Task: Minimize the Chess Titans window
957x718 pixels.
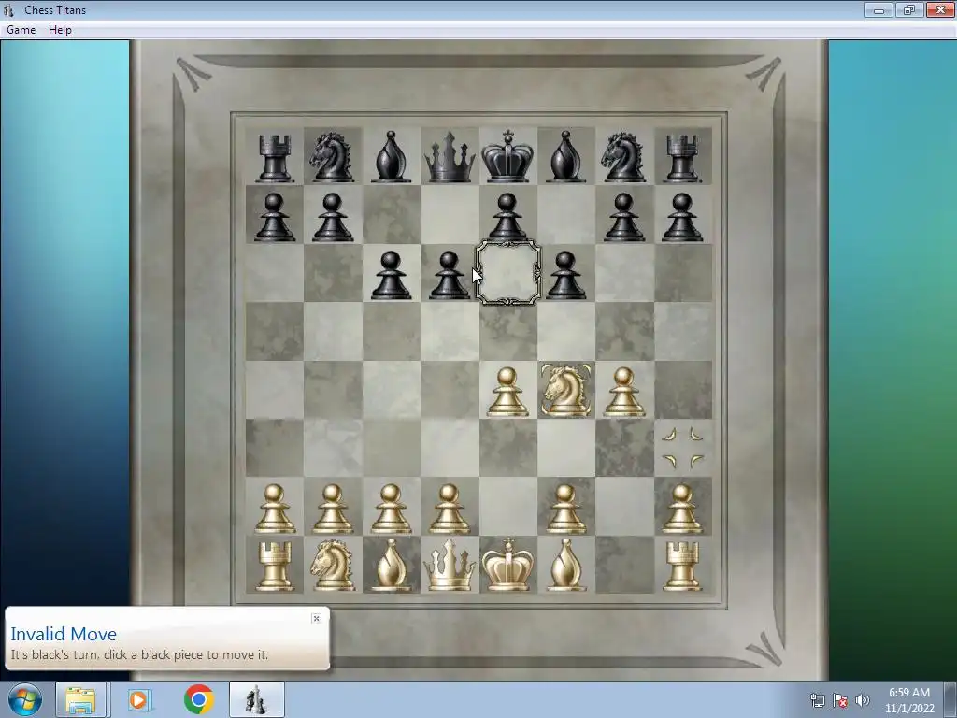Action: pos(878,9)
